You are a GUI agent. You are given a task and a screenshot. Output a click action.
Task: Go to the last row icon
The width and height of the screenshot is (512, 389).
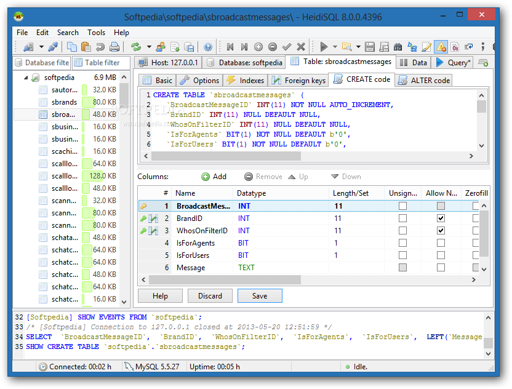click(x=244, y=47)
